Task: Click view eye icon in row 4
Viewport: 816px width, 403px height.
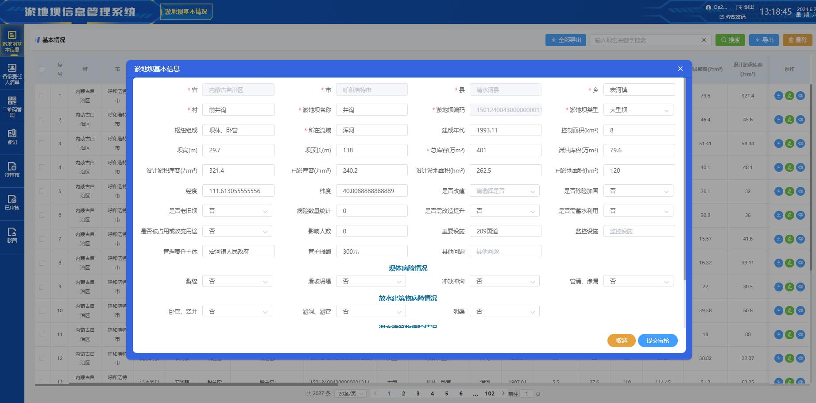Action: pos(801,167)
